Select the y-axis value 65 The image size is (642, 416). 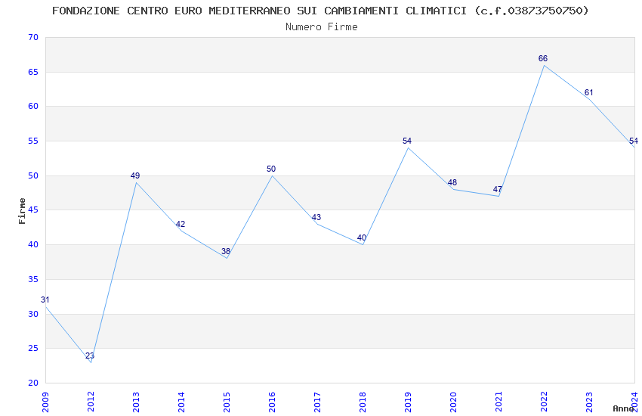coord(33,72)
